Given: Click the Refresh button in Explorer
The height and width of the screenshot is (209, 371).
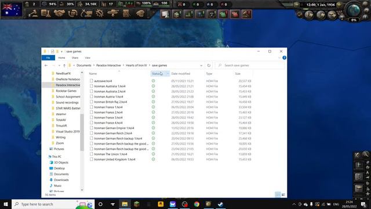Looking at the screenshot, I should pyautogui.click(x=209, y=66).
